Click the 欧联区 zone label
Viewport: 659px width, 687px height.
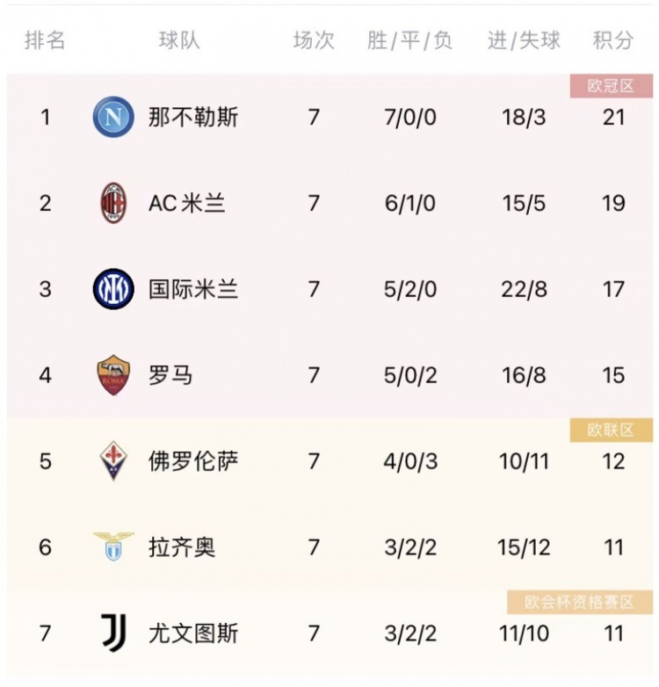pyautogui.click(x=612, y=430)
